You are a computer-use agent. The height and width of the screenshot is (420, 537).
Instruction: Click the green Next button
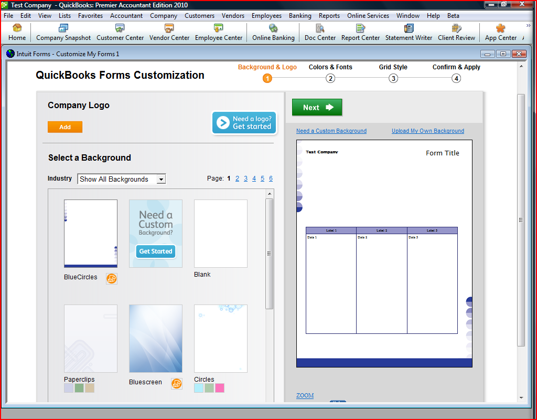coord(317,107)
